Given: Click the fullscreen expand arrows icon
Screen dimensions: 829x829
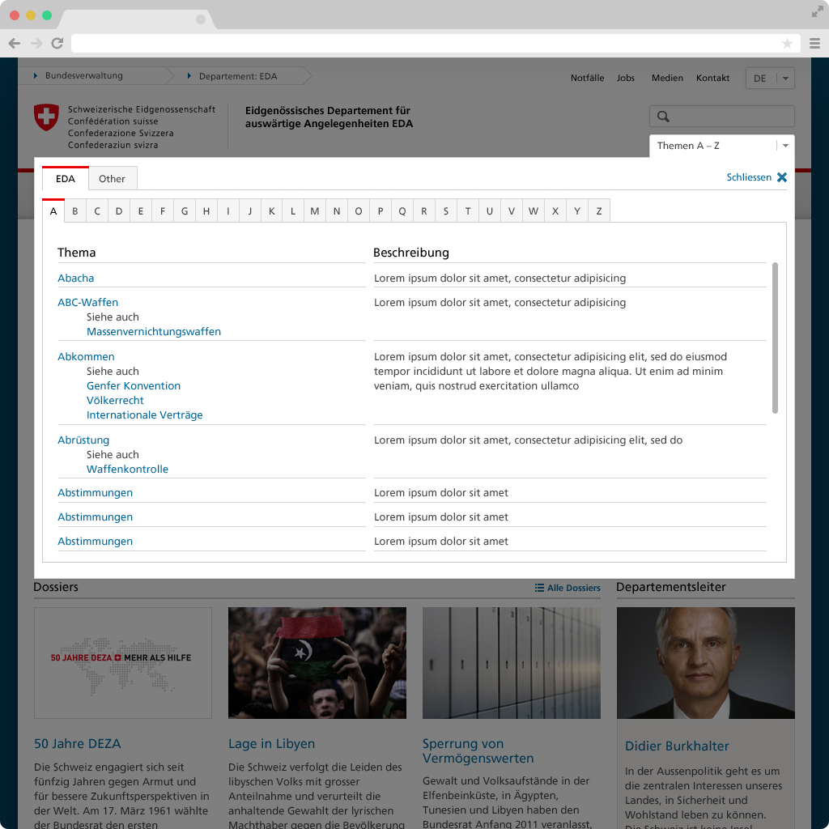Looking at the screenshot, I should pyautogui.click(x=818, y=11).
